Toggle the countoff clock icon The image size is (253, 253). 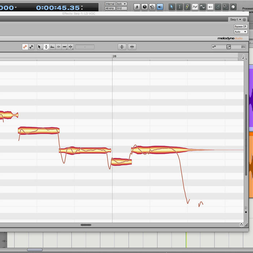(x=145, y=7)
